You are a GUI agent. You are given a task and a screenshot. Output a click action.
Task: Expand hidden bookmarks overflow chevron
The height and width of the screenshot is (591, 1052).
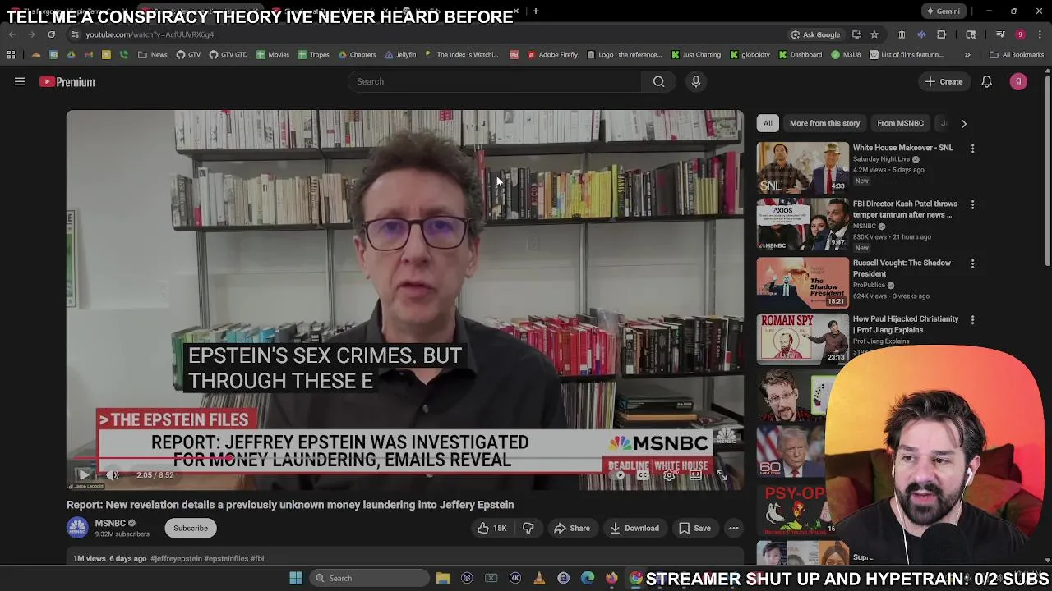[967, 55]
